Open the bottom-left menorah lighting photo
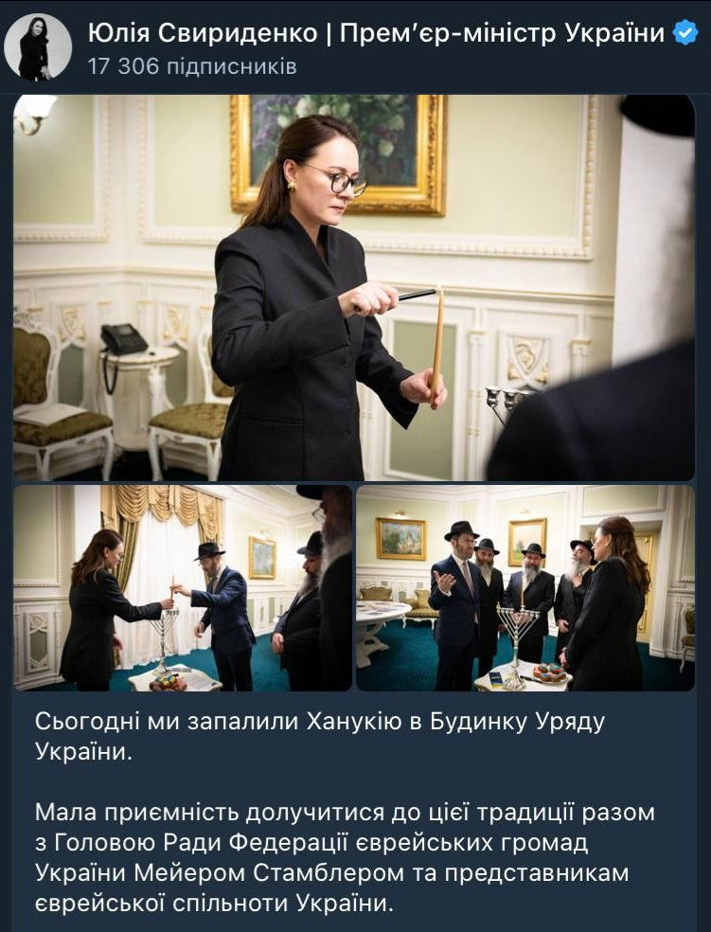 click(x=183, y=588)
